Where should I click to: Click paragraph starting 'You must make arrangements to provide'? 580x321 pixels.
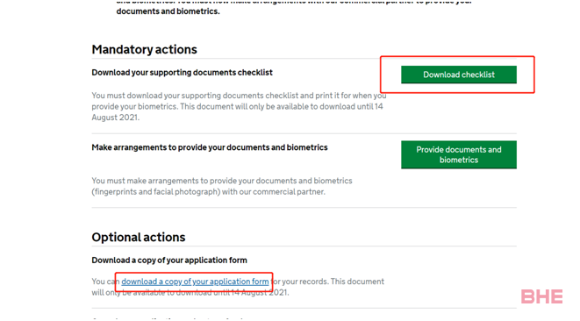222,187
